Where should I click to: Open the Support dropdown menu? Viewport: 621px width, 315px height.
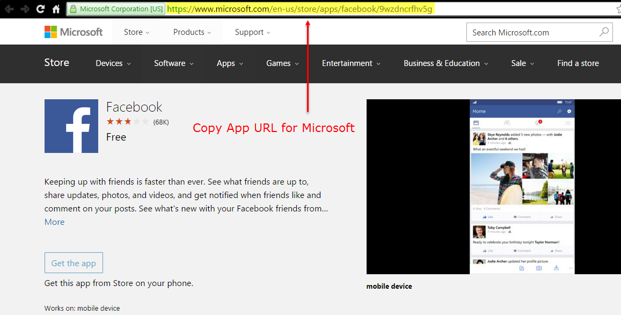(x=252, y=32)
